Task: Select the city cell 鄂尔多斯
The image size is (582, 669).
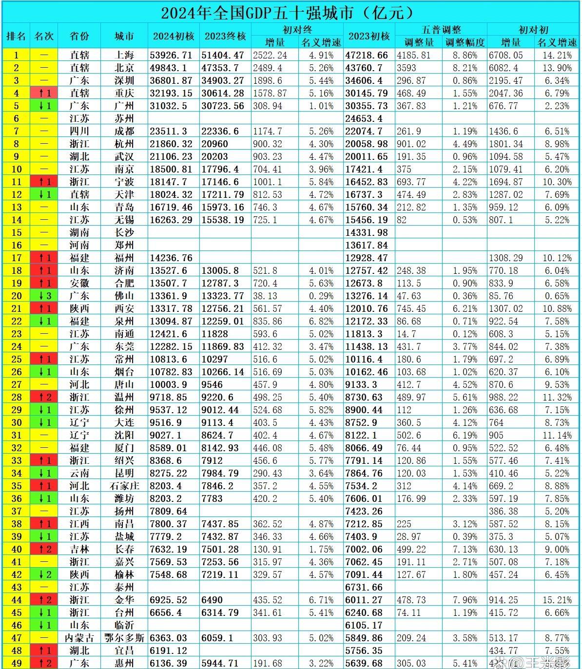Action: 124,638
